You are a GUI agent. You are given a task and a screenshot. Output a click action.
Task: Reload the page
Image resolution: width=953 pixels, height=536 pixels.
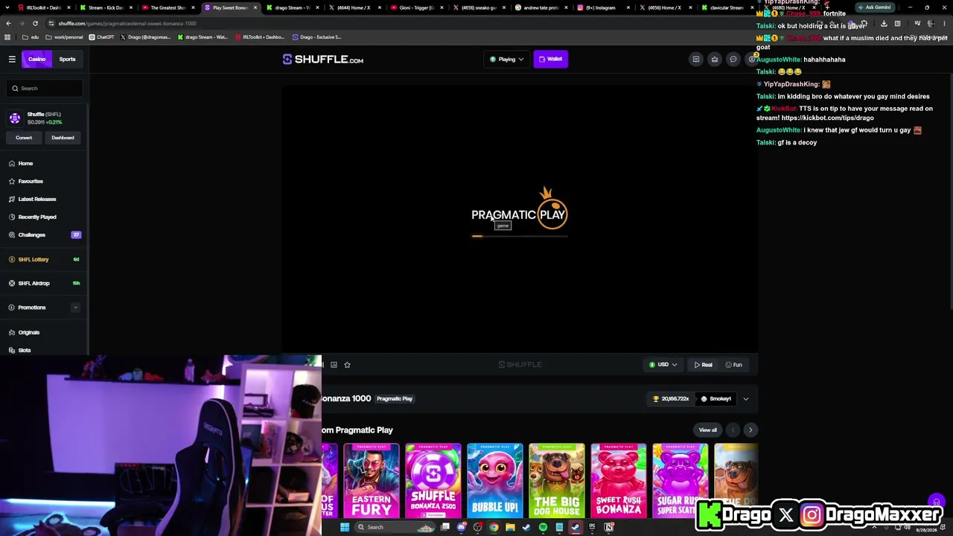point(35,23)
